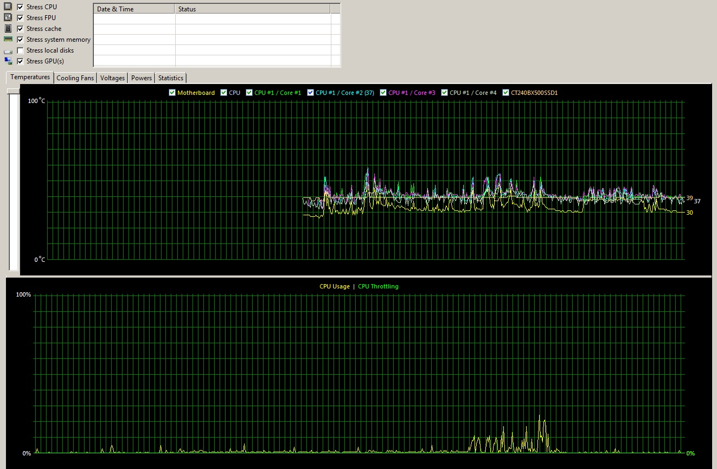
Task: Disable the Stress cache option
Action: click(20, 29)
